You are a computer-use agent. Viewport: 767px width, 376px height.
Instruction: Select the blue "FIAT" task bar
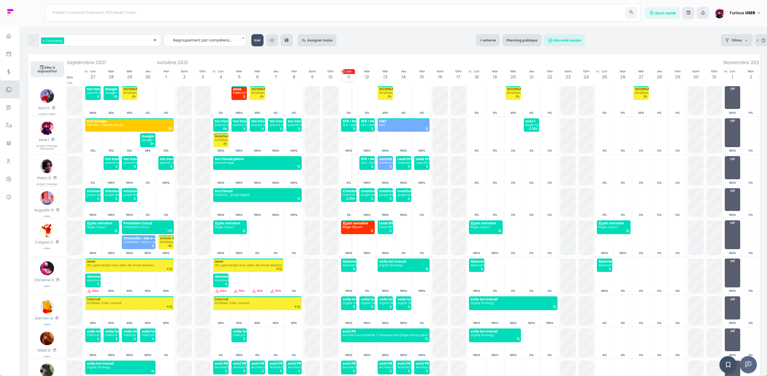[x=404, y=125]
